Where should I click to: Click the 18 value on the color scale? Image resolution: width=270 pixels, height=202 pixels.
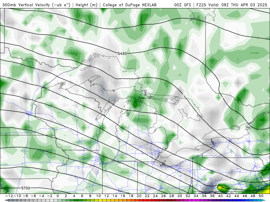click(x=131, y=196)
